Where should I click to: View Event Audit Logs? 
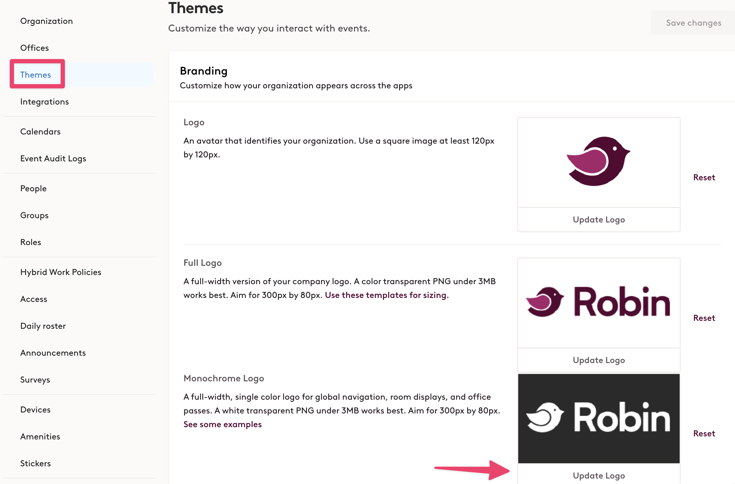[x=53, y=158]
